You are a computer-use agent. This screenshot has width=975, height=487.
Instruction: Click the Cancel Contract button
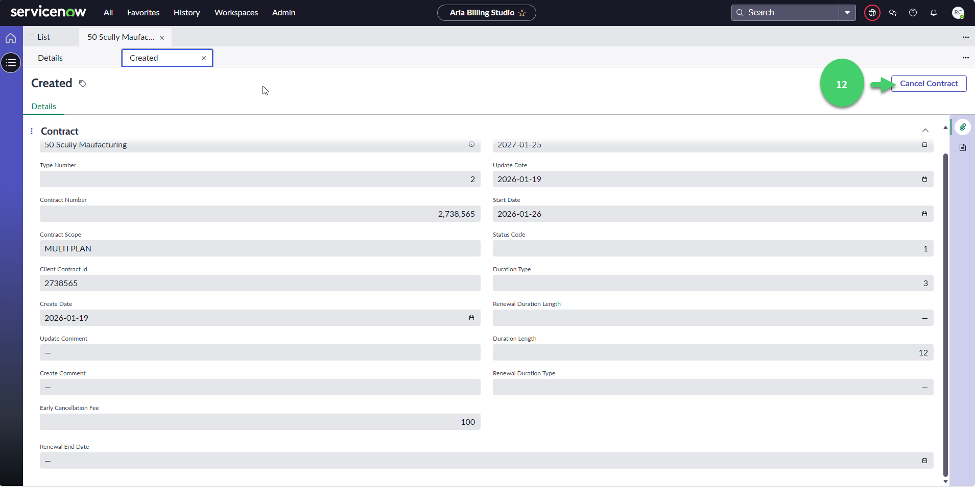(929, 84)
